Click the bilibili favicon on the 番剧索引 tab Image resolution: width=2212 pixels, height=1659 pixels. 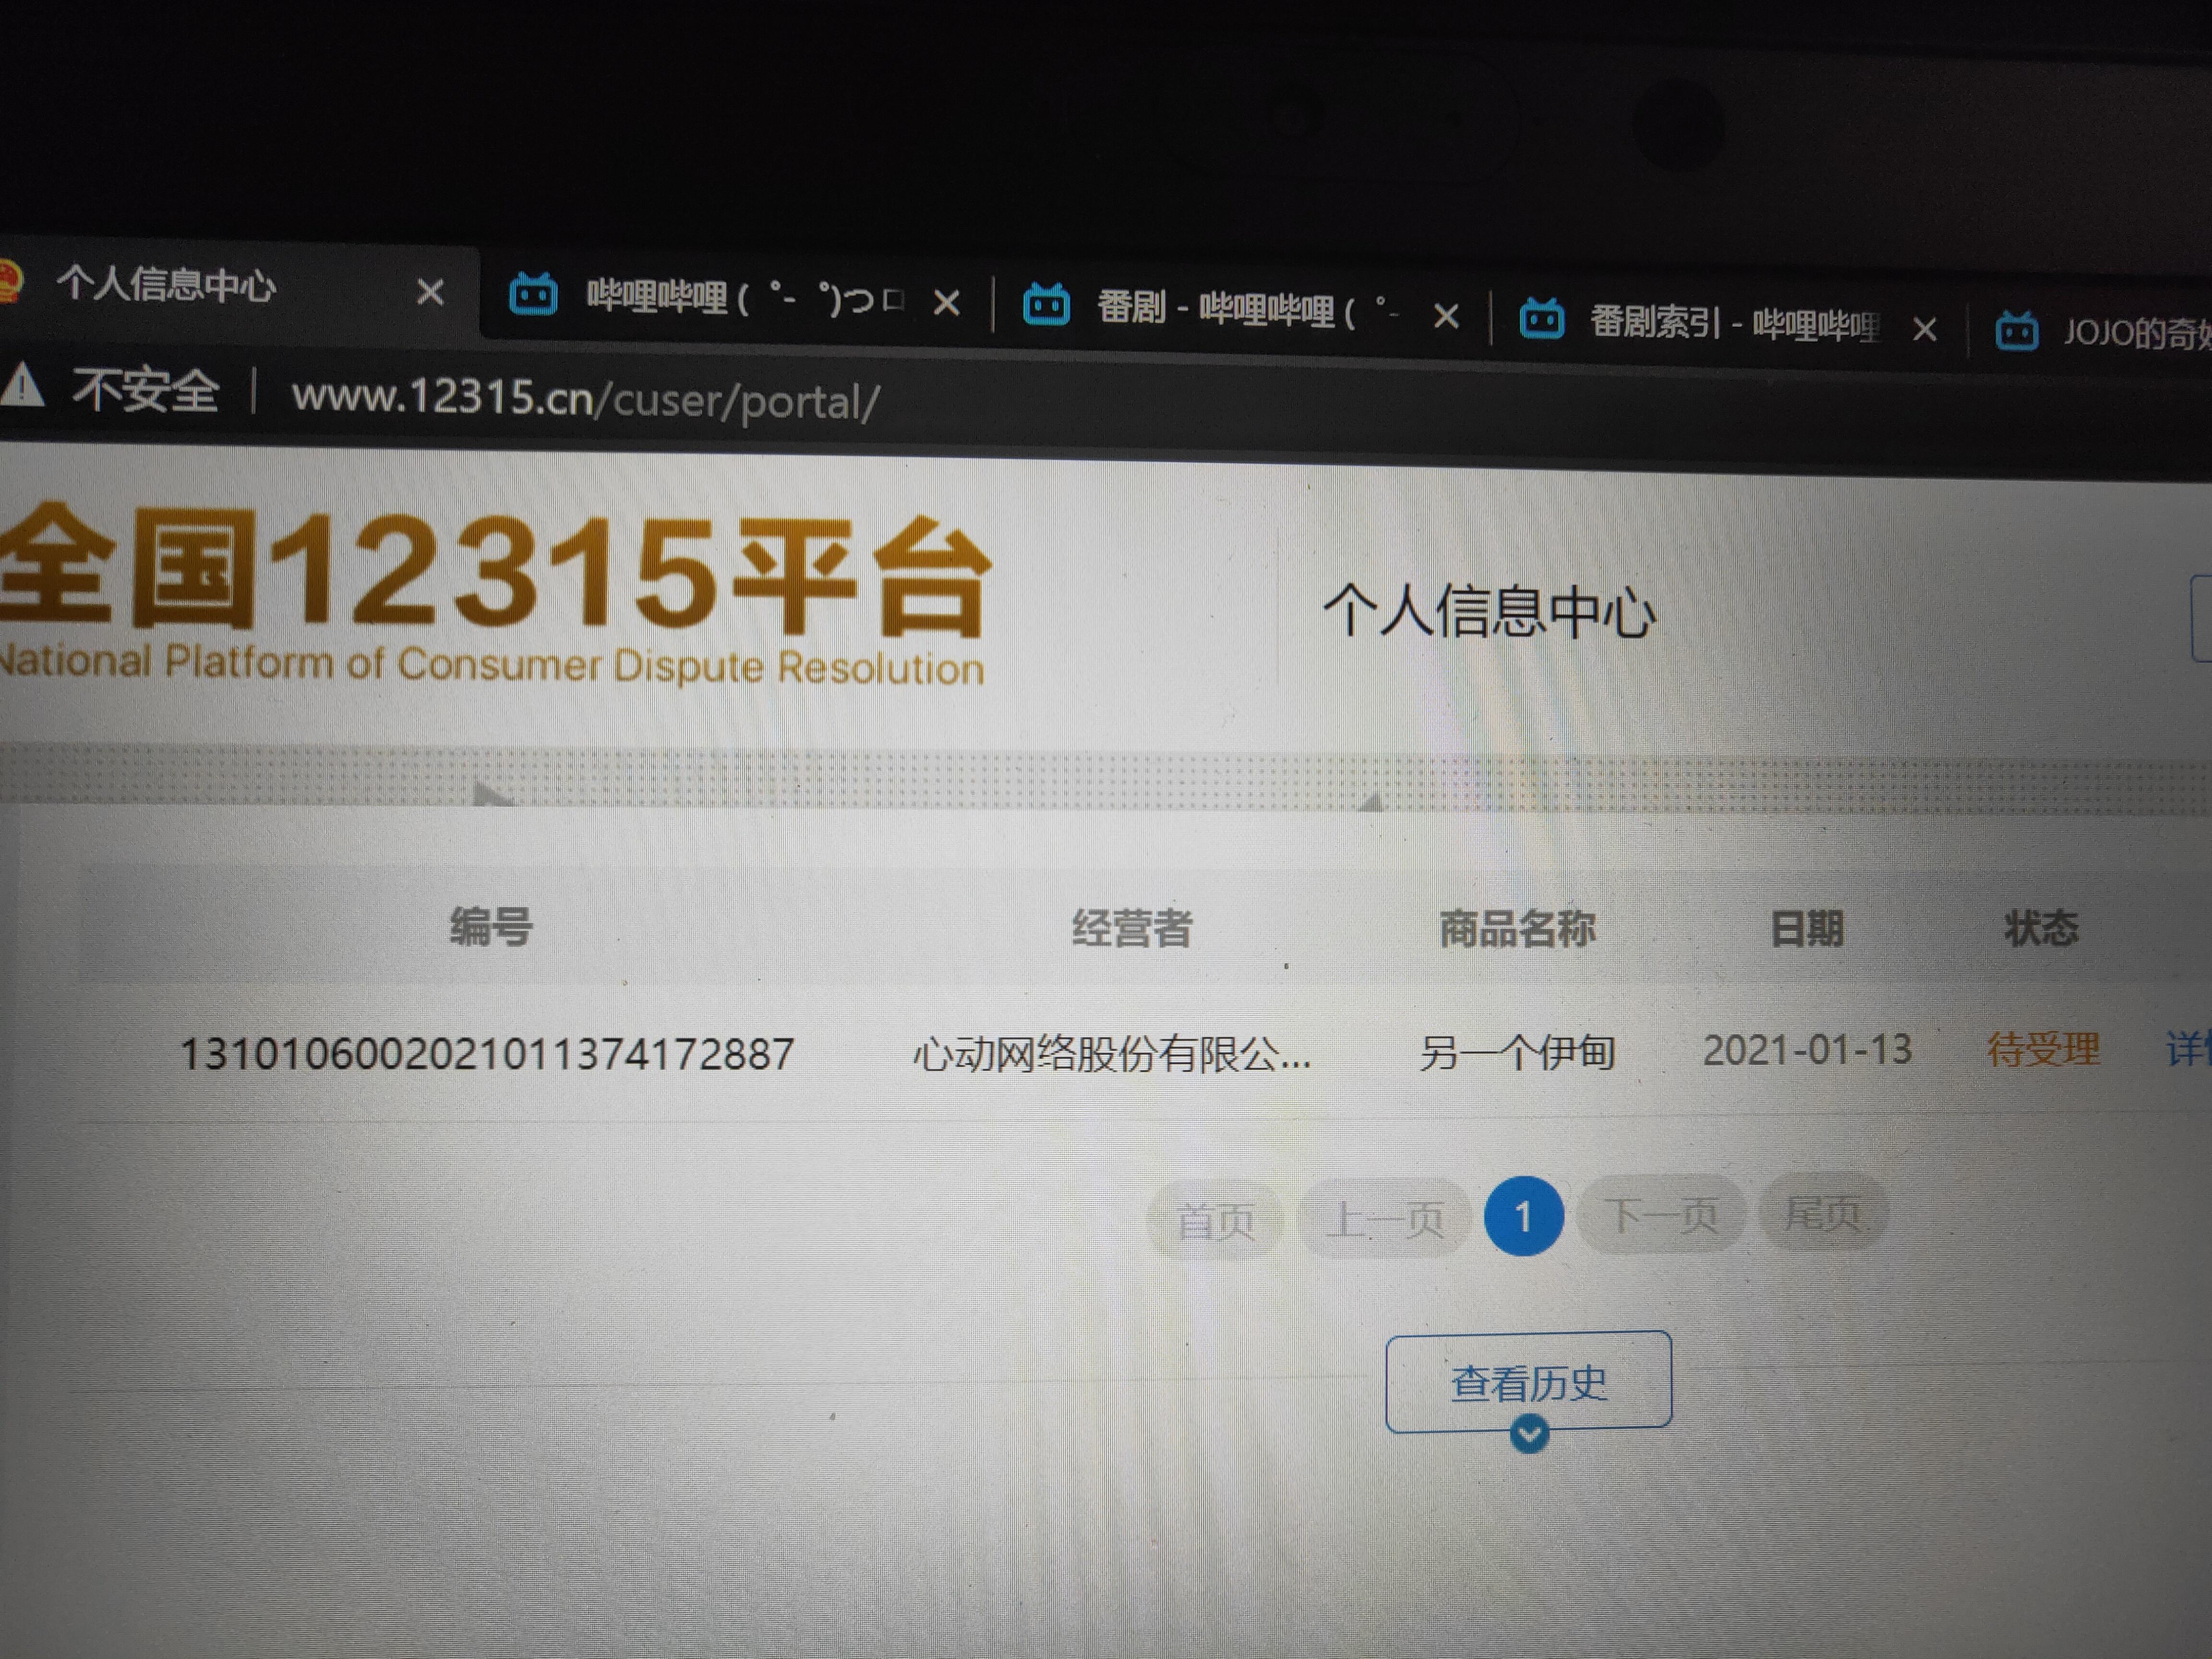pyautogui.click(x=1541, y=319)
